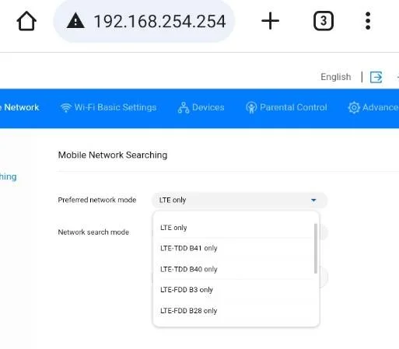
Task: Open the browser three-dot menu
Action: (x=368, y=21)
